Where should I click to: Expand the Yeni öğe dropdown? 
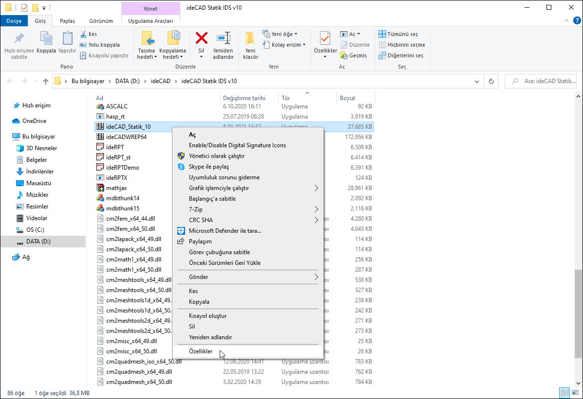280,34
